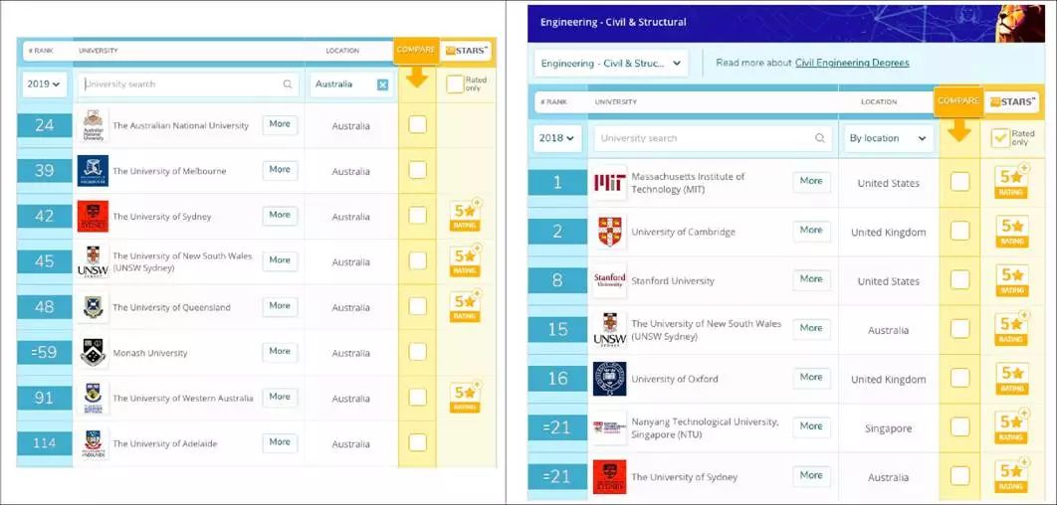Click the 5-star rating badge for Cambridge

point(1012,232)
